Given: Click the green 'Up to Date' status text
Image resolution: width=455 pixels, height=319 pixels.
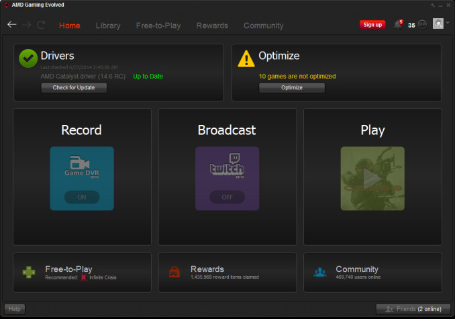Looking at the screenshot, I should click(148, 77).
